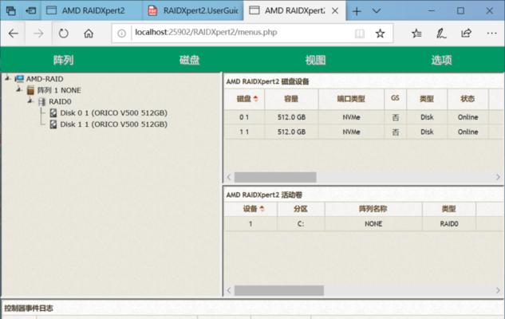Screen dimensions: 505x319
Task: Click the set tabs aside icon
Action: pos(31,11)
